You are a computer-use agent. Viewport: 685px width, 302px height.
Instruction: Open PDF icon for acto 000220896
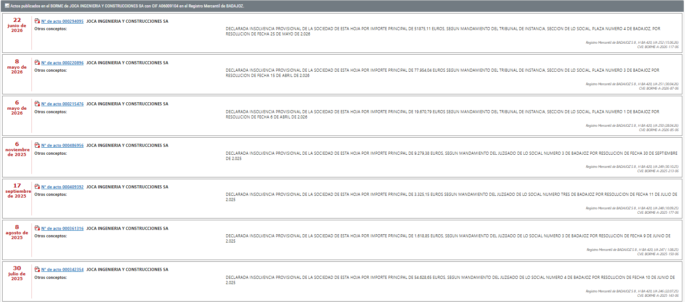pyautogui.click(x=37, y=62)
